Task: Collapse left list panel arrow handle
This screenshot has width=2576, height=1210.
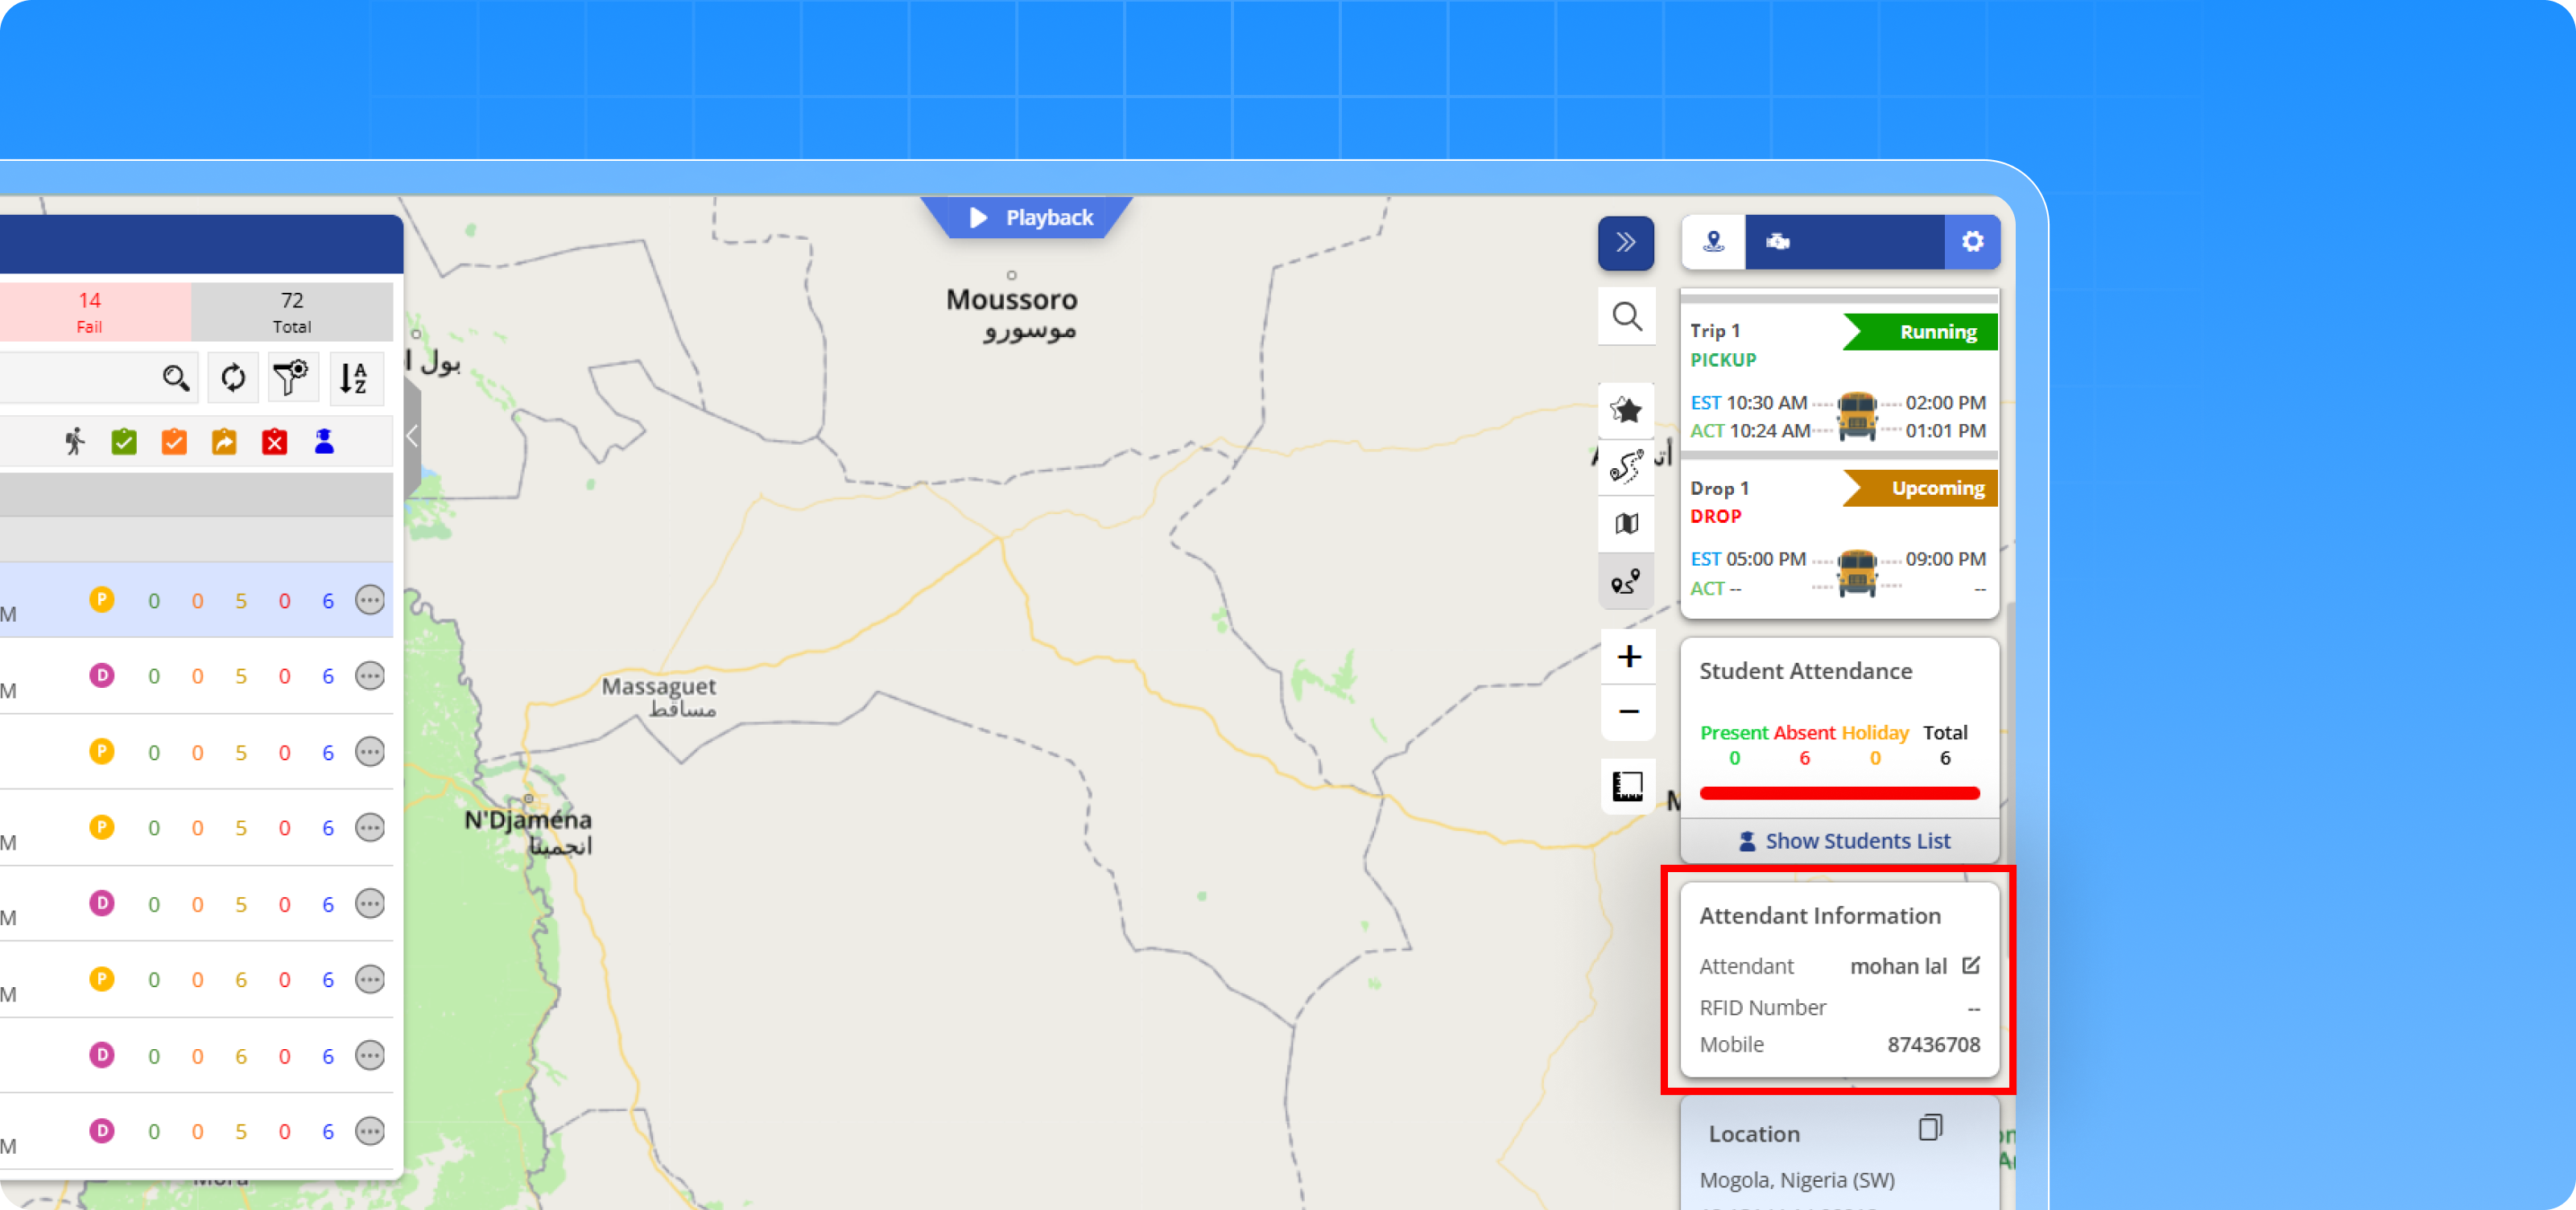Action: click(x=412, y=435)
